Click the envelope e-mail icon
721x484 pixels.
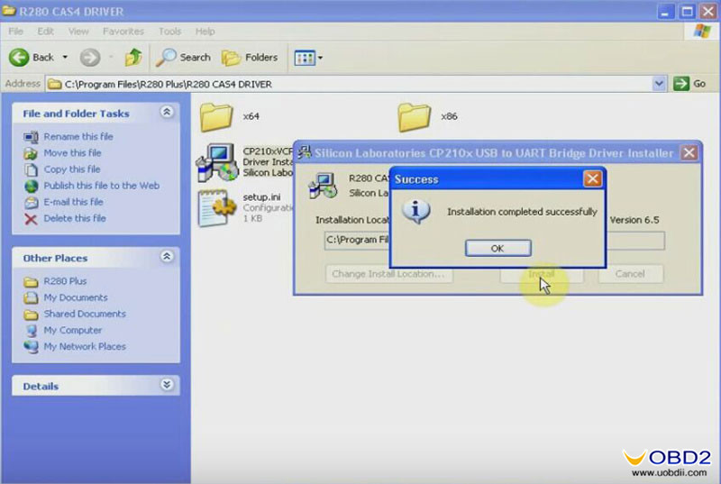coord(31,202)
